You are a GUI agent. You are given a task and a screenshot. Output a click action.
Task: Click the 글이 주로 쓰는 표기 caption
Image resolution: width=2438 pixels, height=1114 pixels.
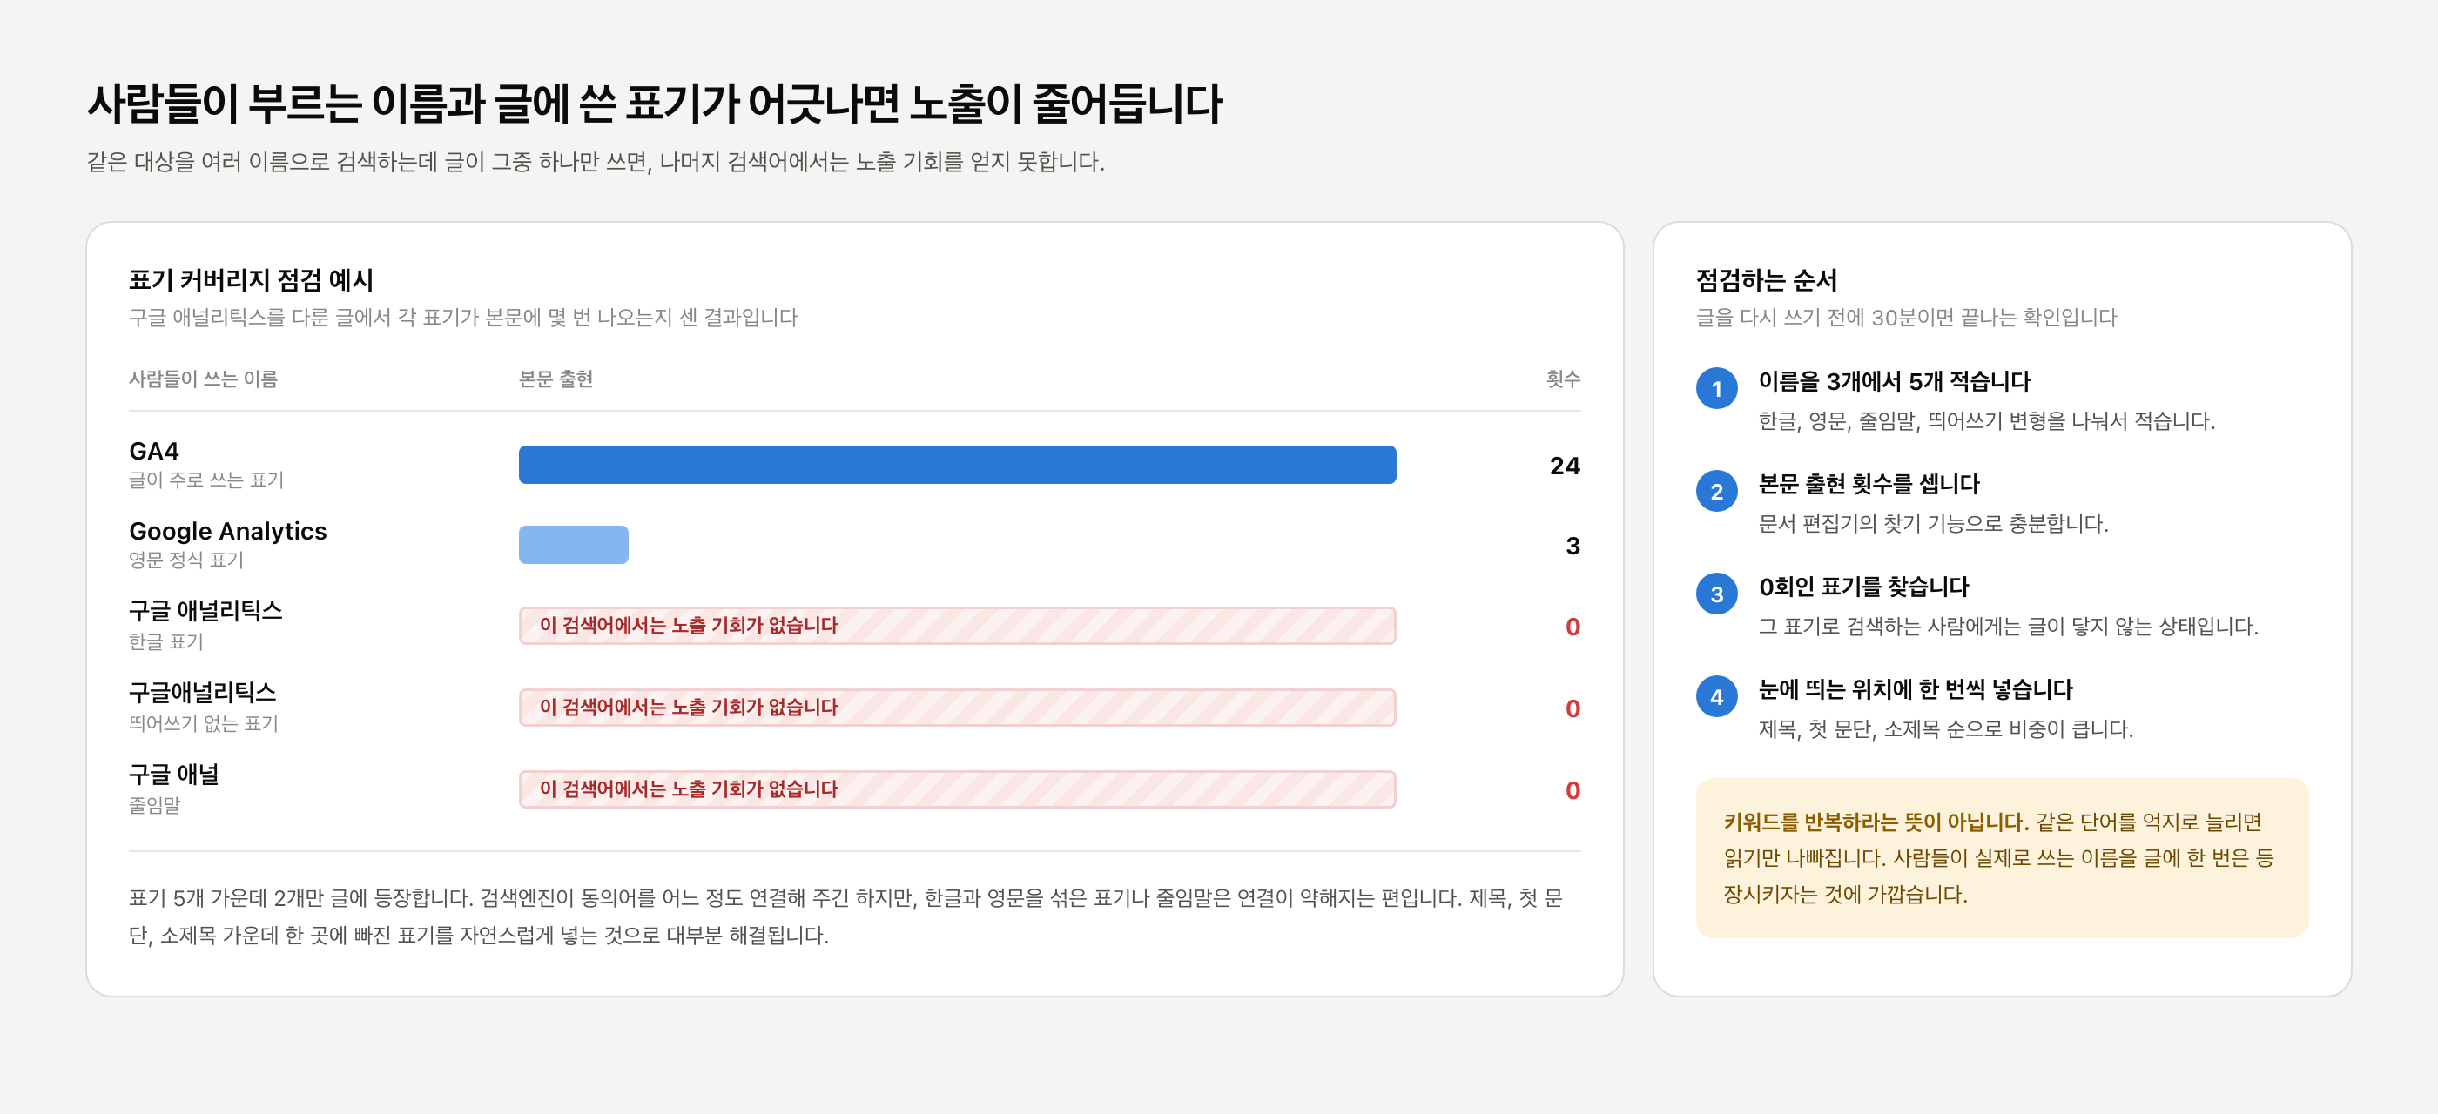[x=206, y=480]
